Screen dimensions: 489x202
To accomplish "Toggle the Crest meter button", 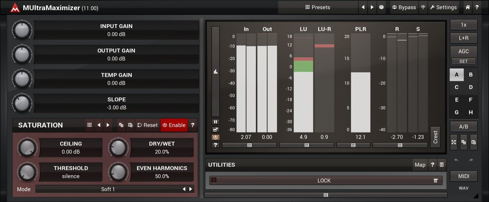I will coord(435,137).
